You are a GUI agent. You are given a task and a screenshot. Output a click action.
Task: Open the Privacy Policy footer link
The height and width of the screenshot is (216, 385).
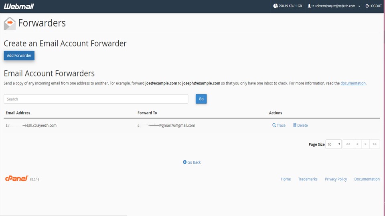point(336,179)
